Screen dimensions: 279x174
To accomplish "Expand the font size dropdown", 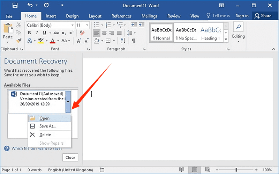I will pos(88,25).
